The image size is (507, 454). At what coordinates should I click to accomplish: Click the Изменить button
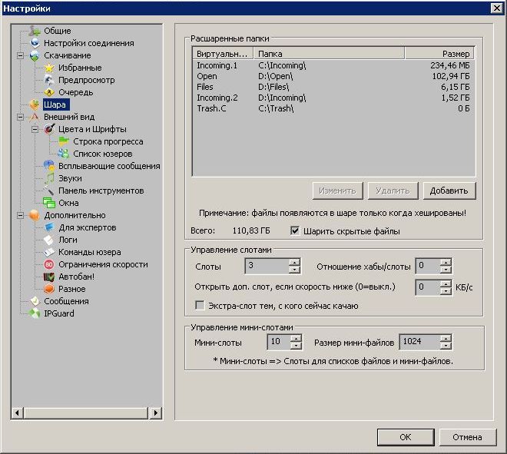(337, 191)
